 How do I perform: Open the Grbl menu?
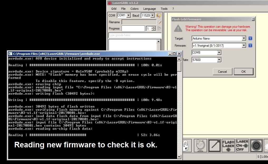tap(114, 9)
